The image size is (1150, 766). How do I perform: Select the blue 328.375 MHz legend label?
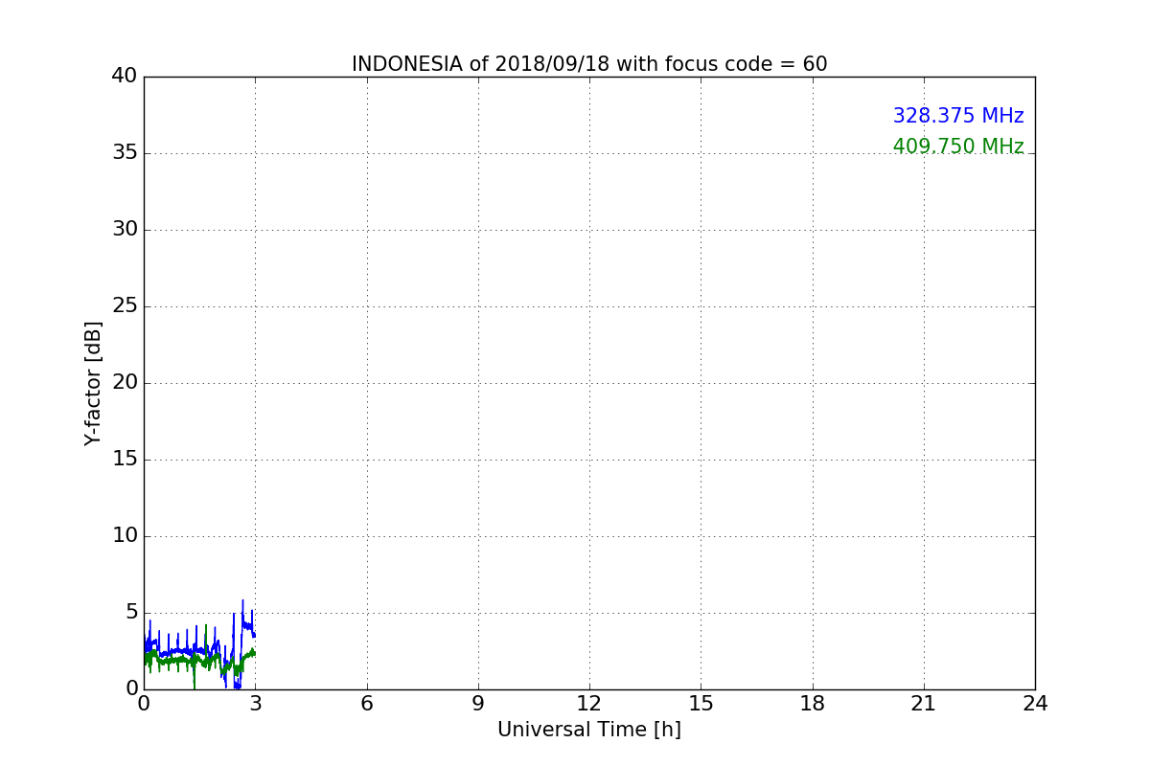tap(958, 116)
